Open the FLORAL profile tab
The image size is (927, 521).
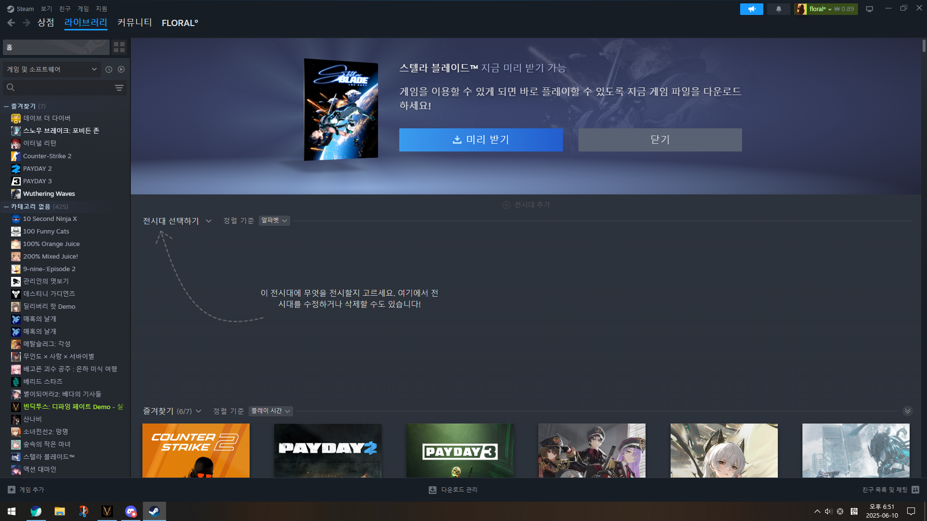click(180, 23)
